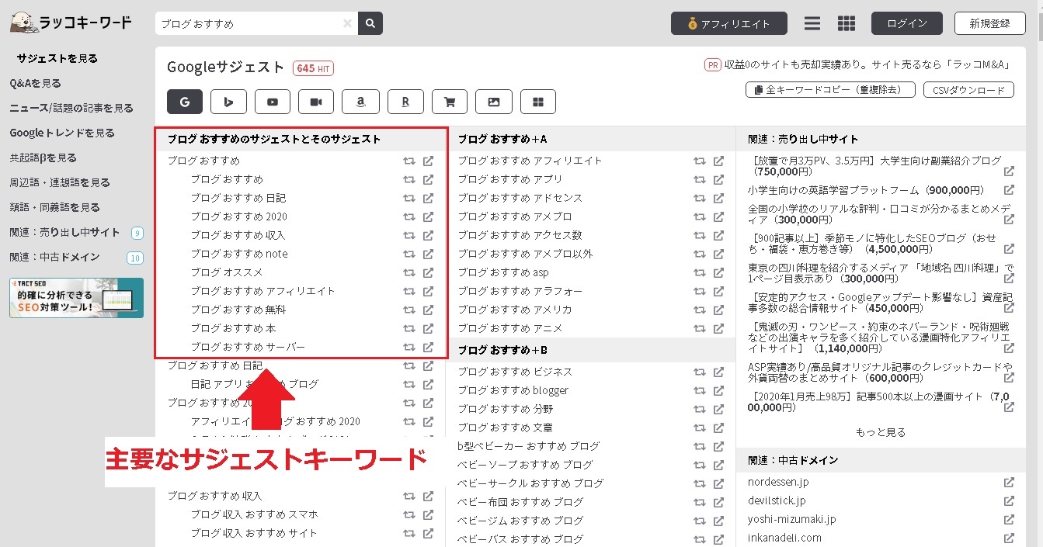Click the ラッコキーワード logo
The width and height of the screenshot is (1043, 547).
click(71, 23)
